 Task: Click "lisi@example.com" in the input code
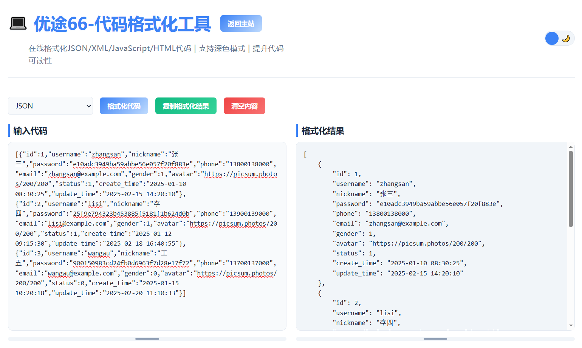pyautogui.click(x=77, y=223)
